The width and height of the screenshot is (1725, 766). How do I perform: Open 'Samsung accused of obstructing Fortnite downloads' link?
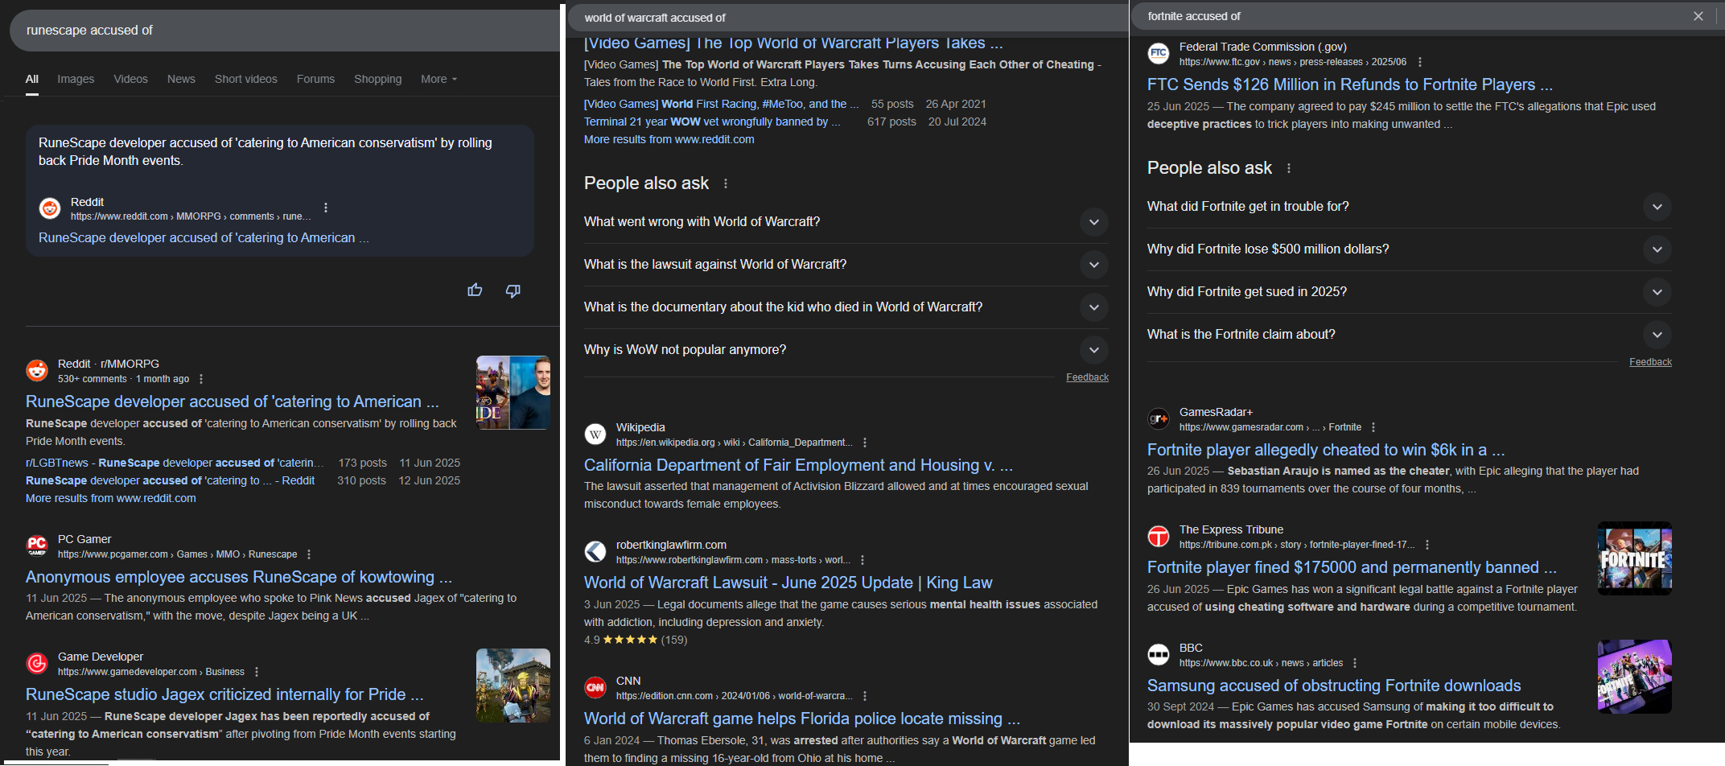(x=1334, y=686)
